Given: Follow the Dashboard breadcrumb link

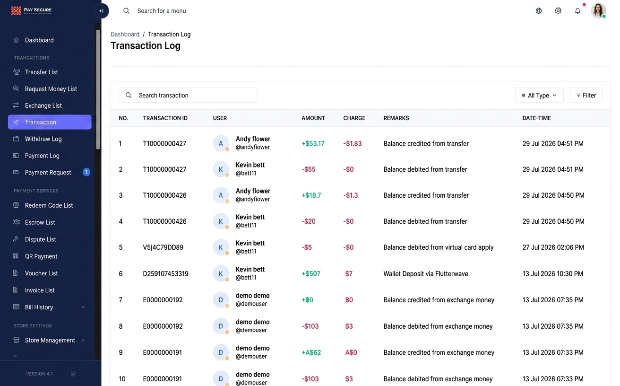Looking at the screenshot, I should click(125, 34).
